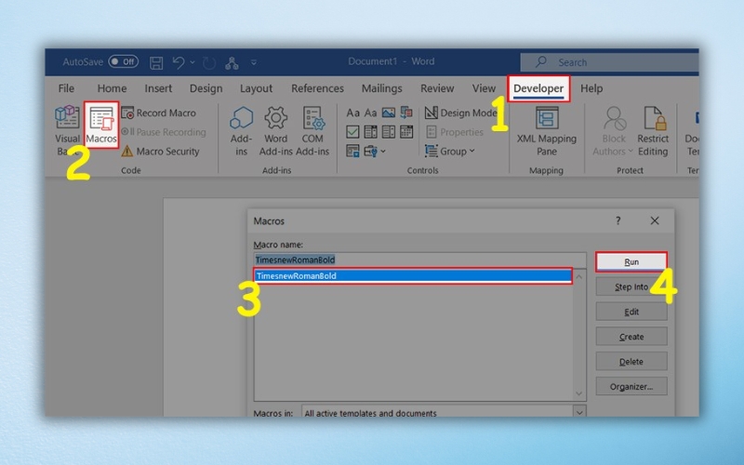
Task: Click the share network icon in title bar
Action: click(x=232, y=62)
